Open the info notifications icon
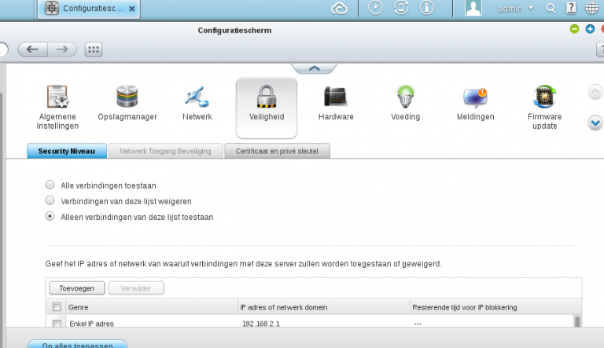The height and width of the screenshot is (348, 604). (426, 8)
